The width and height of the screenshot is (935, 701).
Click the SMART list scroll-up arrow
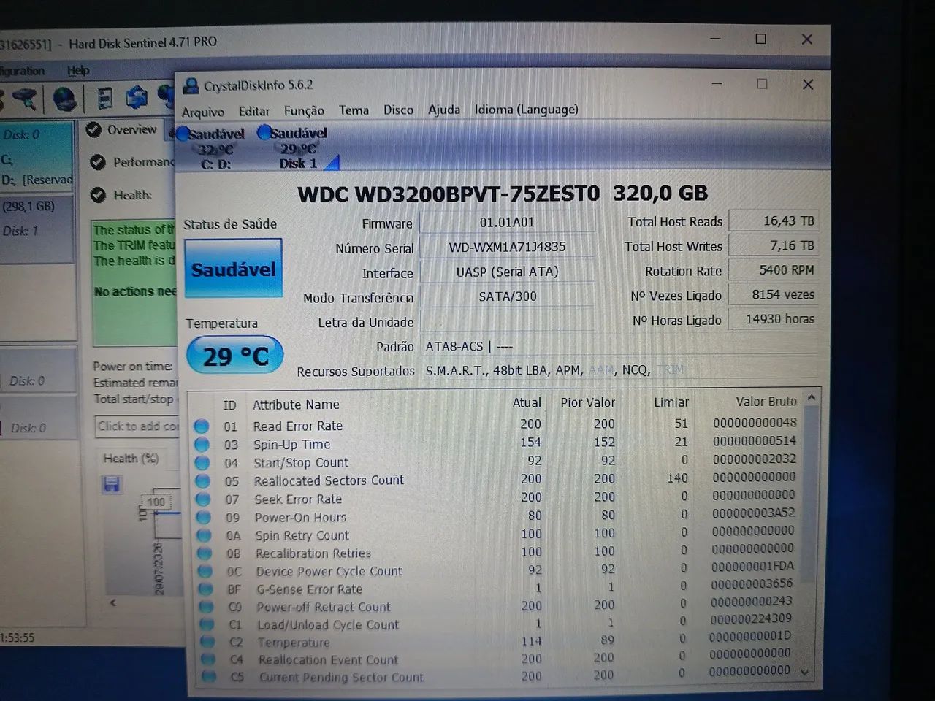(811, 399)
